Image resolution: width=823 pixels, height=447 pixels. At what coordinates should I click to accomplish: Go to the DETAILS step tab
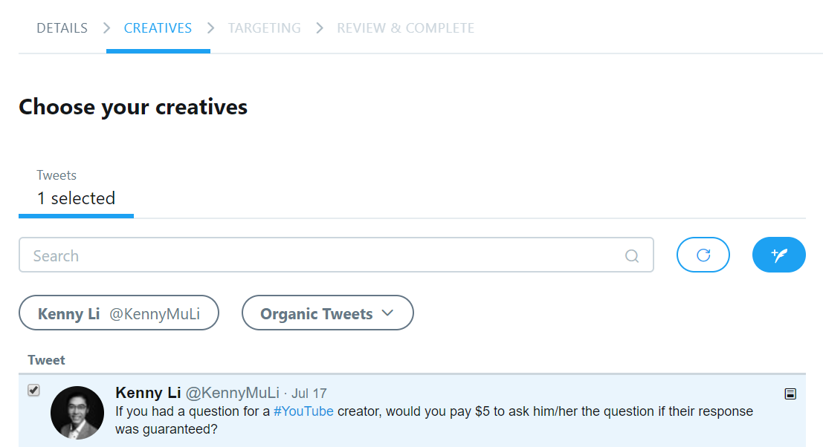tap(62, 28)
